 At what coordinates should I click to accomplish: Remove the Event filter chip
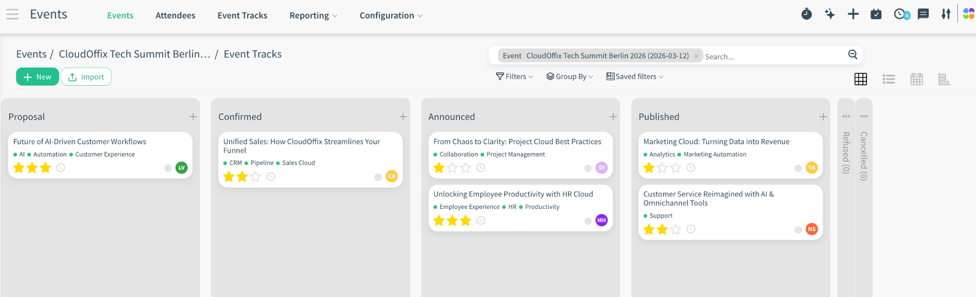click(696, 56)
